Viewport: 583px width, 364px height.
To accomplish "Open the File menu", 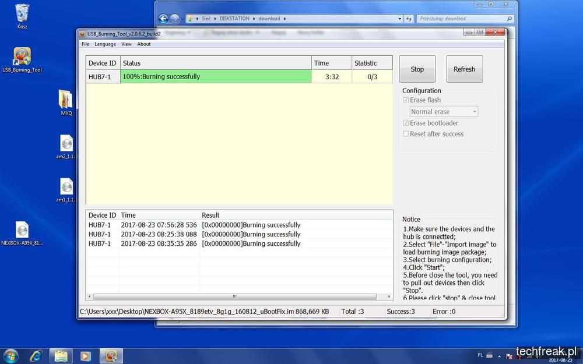I will pyautogui.click(x=86, y=44).
